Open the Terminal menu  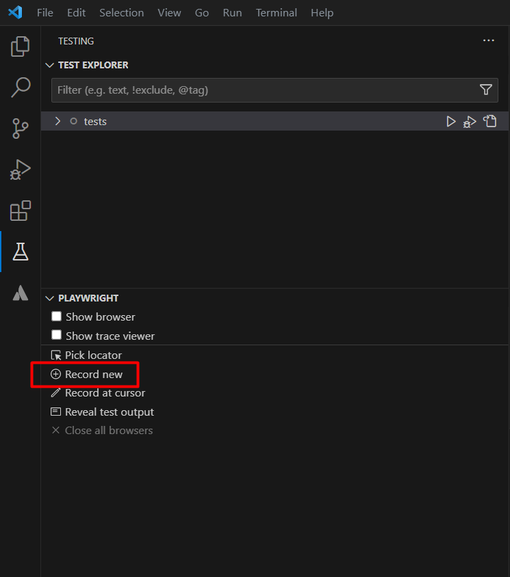[x=277, y=13]
